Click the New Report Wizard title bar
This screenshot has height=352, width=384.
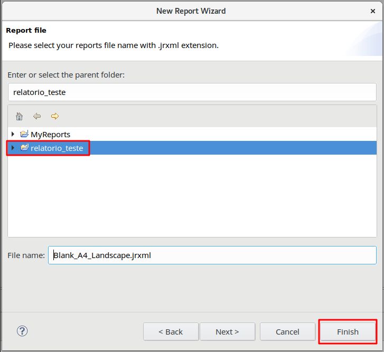[191, 11]
